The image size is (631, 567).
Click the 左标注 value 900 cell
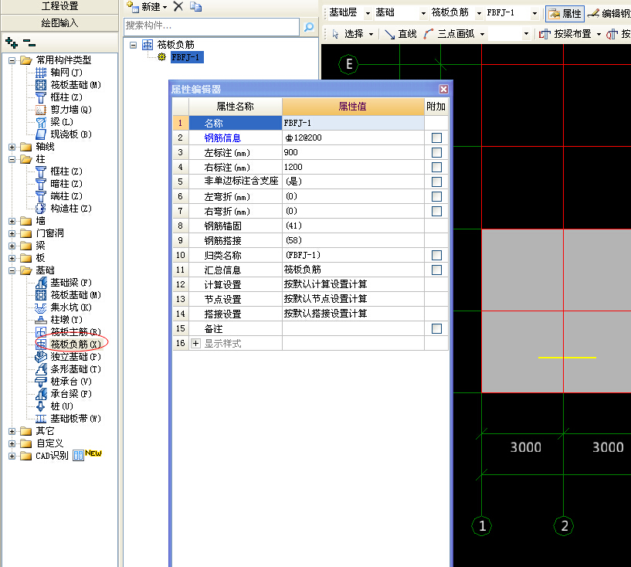click(353, 152)
